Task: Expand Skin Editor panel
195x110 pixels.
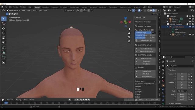Action: 145,64
